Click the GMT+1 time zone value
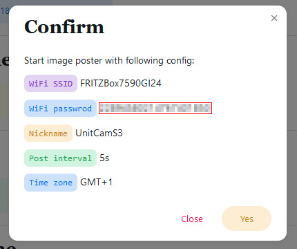 pos(96,182)
